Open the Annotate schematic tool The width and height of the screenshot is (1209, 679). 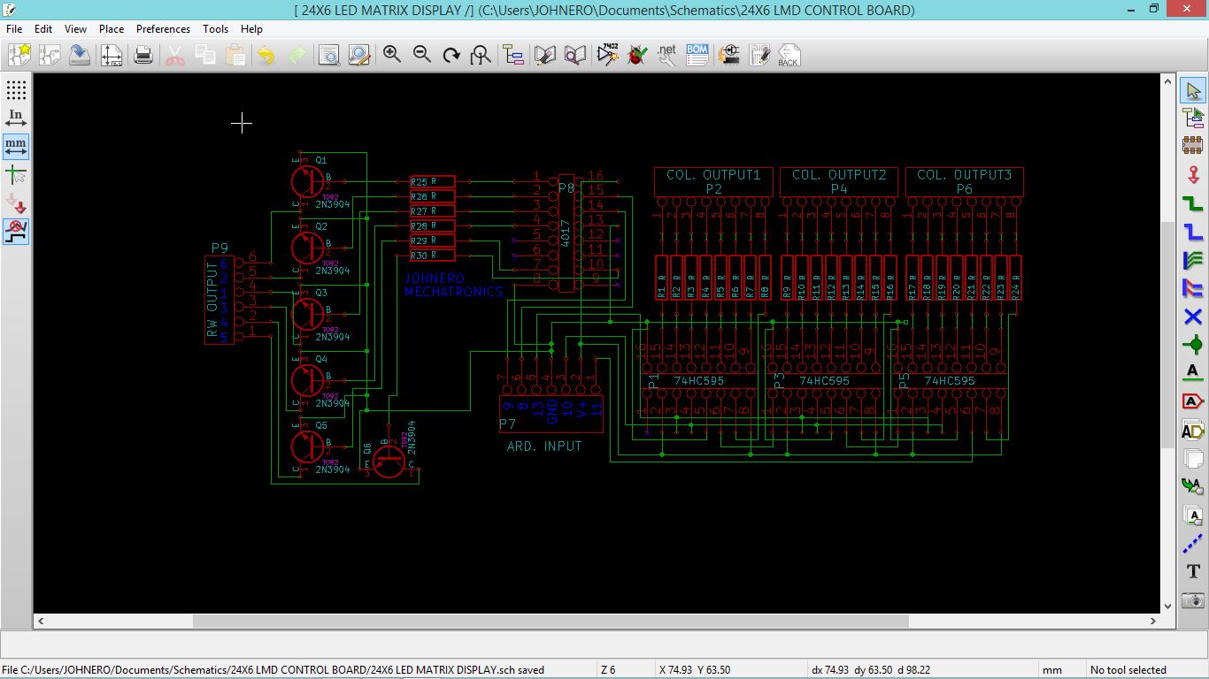tap(606, 55)
